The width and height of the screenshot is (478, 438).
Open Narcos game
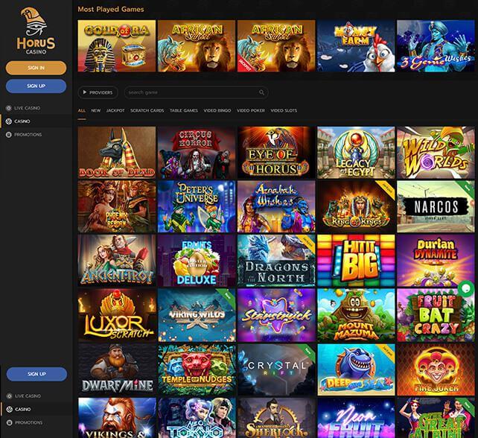point(436,206)
